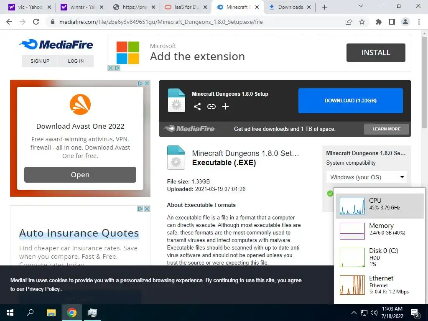Click the plus icon to save file
The height and width of the screenshot is (321, 428).
click(225, 107)
